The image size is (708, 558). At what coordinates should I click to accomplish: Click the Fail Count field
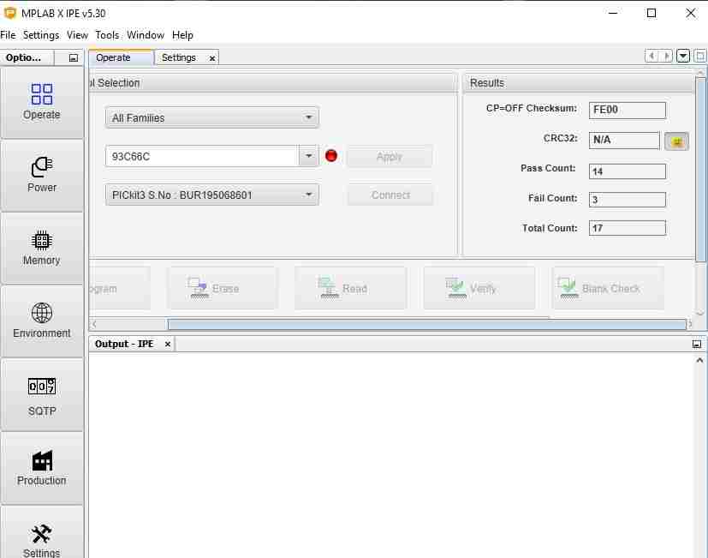click(628, 200)
